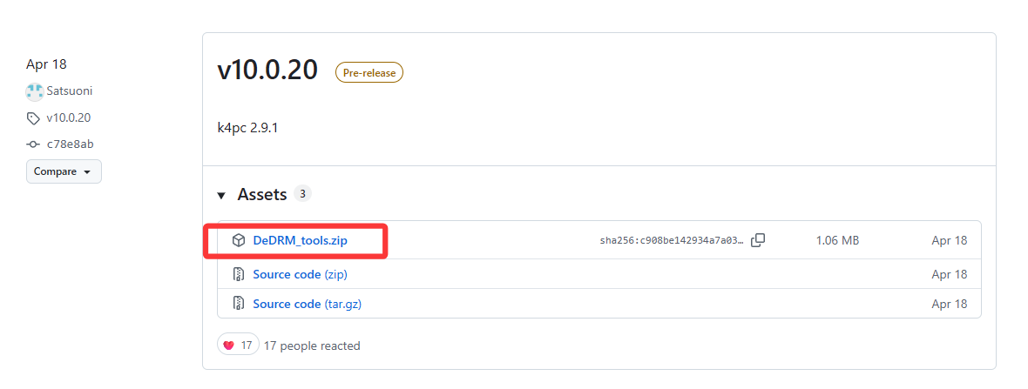Collapse the Assets section triangle
Viewport: 1028px width, 389px height.
(221, 195)
